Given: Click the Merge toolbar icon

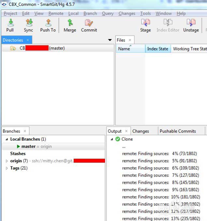Looking at the screenshot, I should (70, 23).
